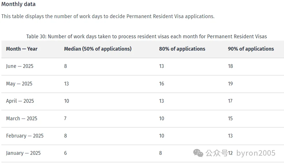Screen dimensions: 284x164
Task: Select the May — 2025 row label
Action: (x=19, y=84)
